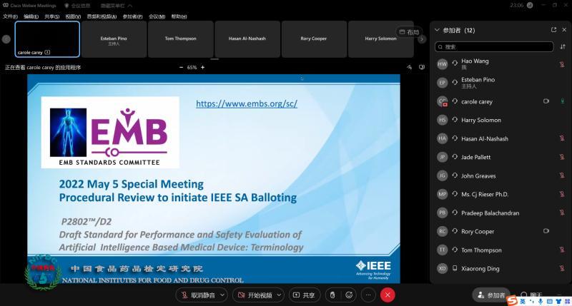The height and width of the screenshot is (306, 572).
Task: Click Xiaorong Ding's muted mic icon
Action: click(562, 268)
